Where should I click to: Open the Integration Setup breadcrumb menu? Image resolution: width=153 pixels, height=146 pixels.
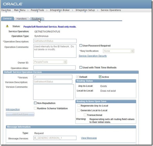point(85,10)
